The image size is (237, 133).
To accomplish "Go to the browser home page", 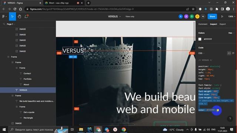I will pyautogui.click(x=20, y=9).
